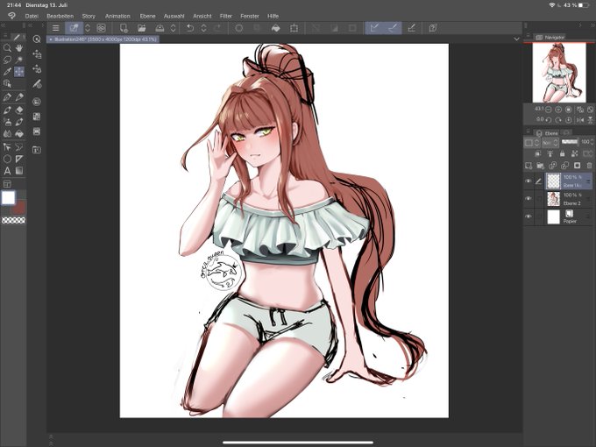Toggle lock layer icon
Image resolution: width=596 pixels, height=447 pixels.
562,153
